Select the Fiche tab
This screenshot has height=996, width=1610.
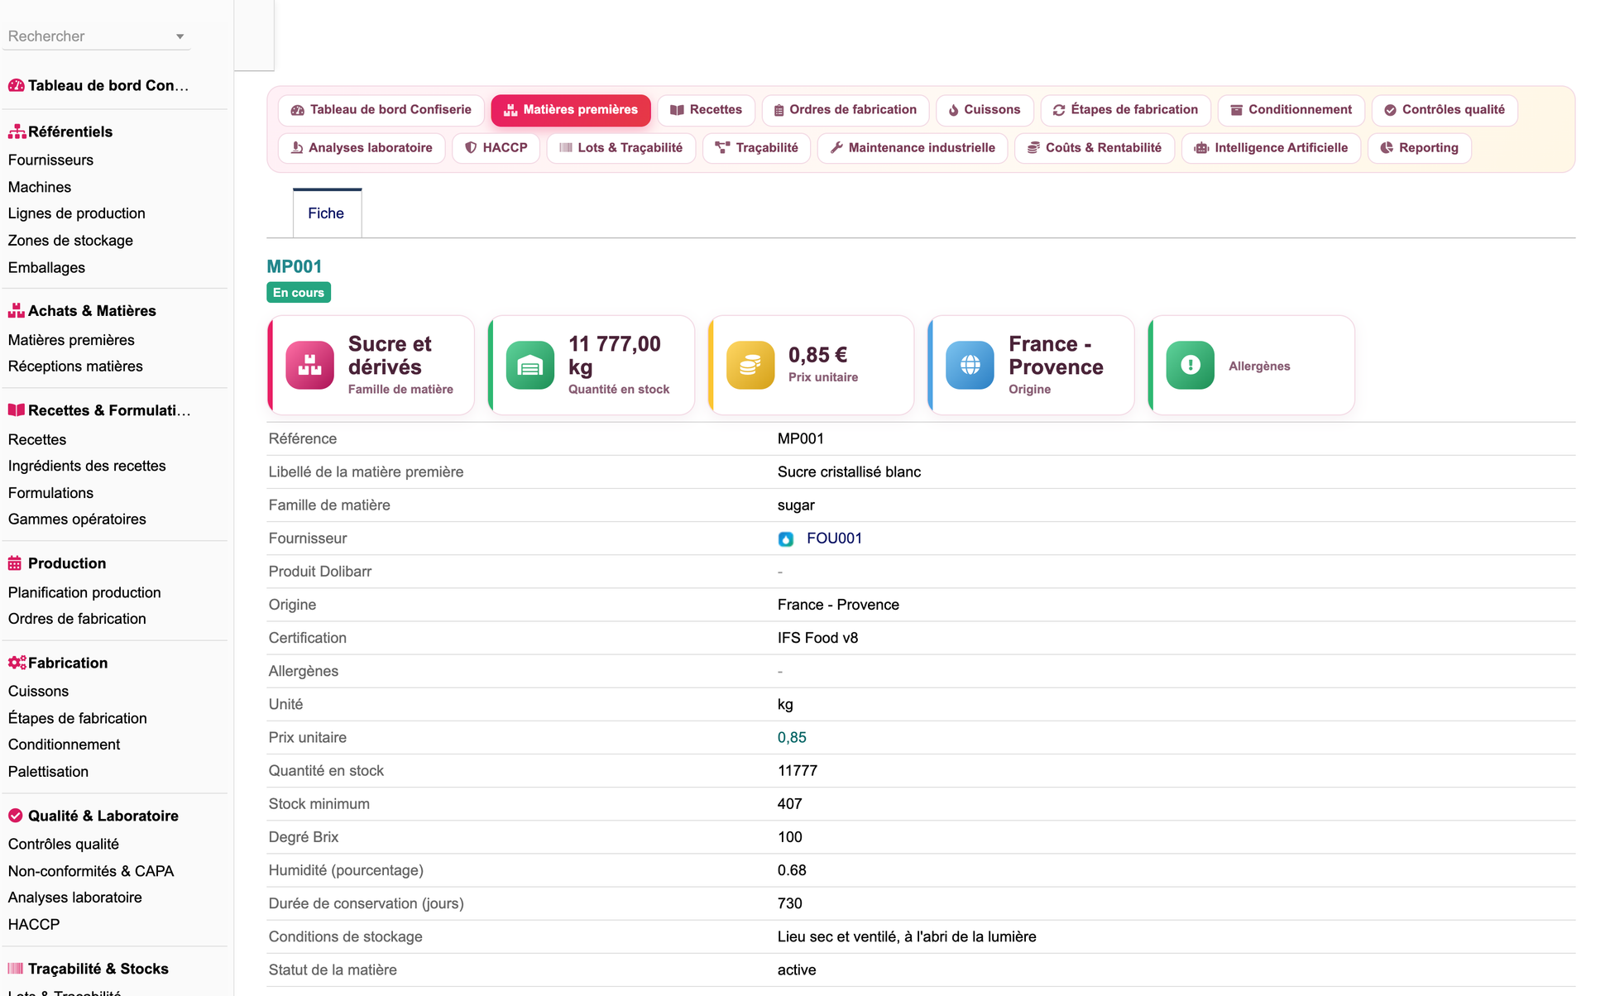pyautogui.click(x=326, y=213)
